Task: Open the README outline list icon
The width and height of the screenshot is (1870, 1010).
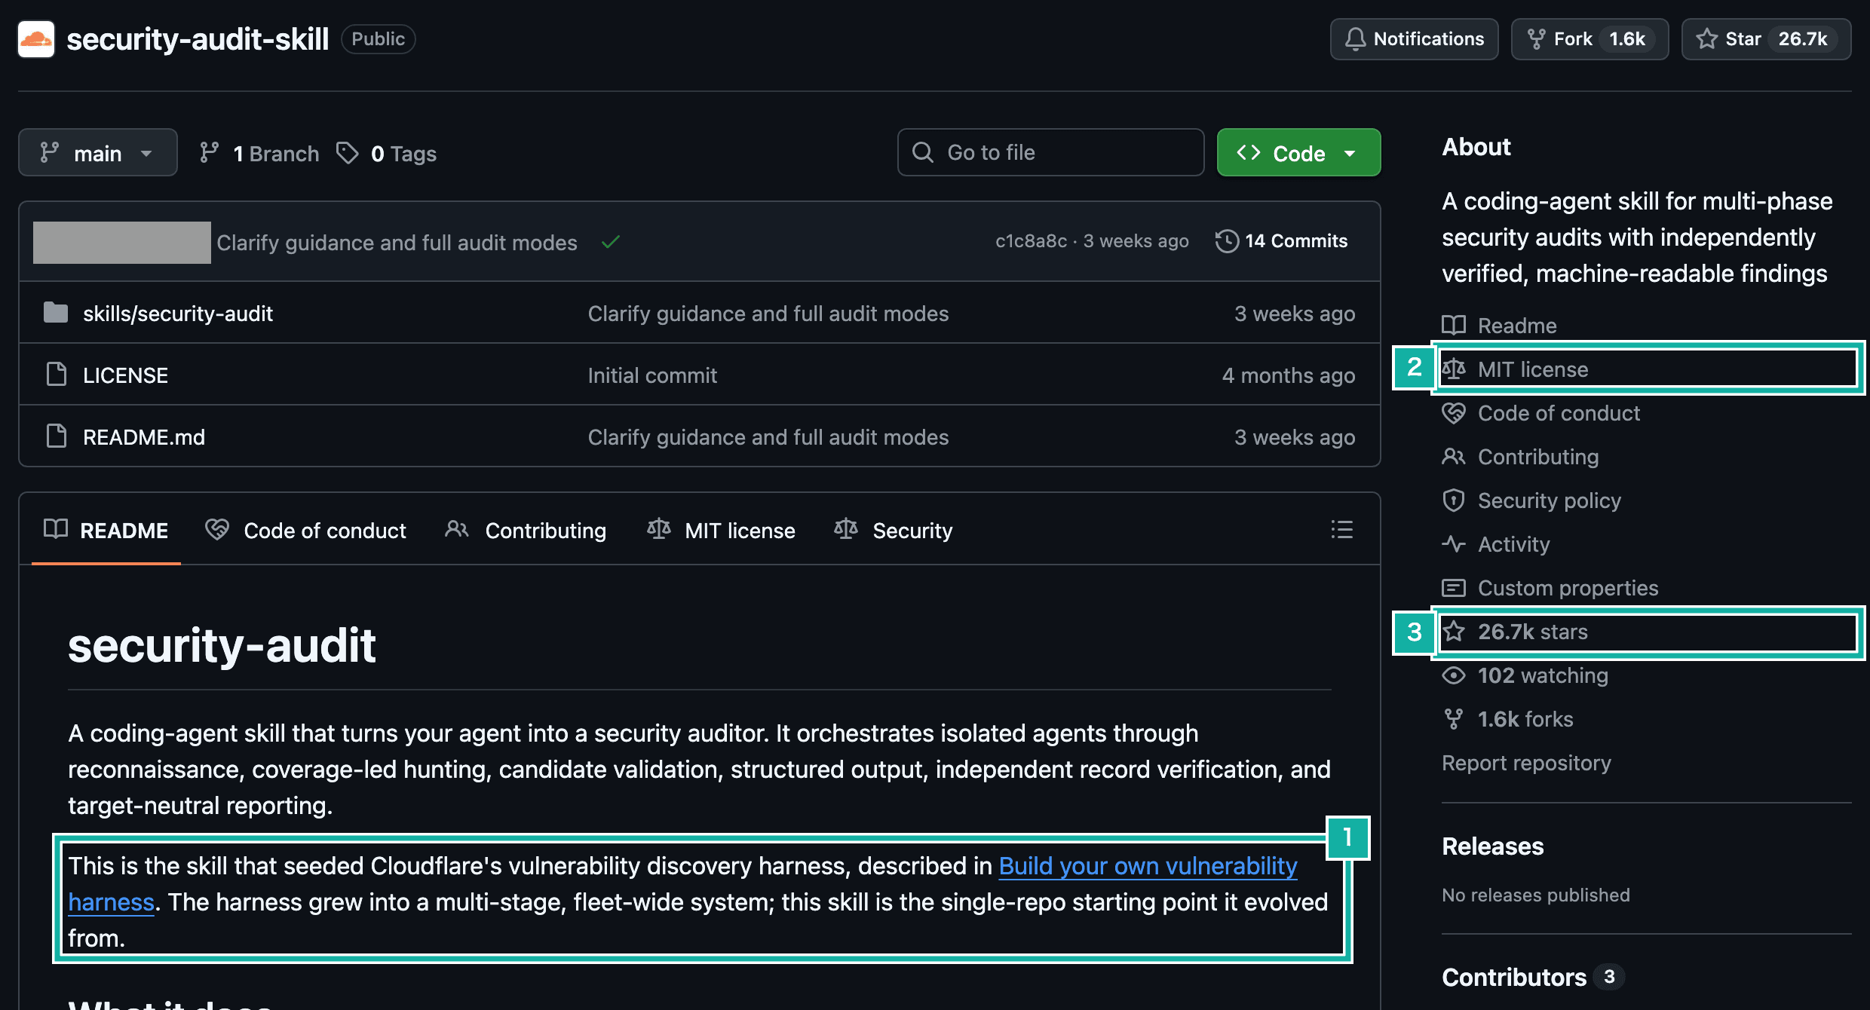Action: point(1341,530)
